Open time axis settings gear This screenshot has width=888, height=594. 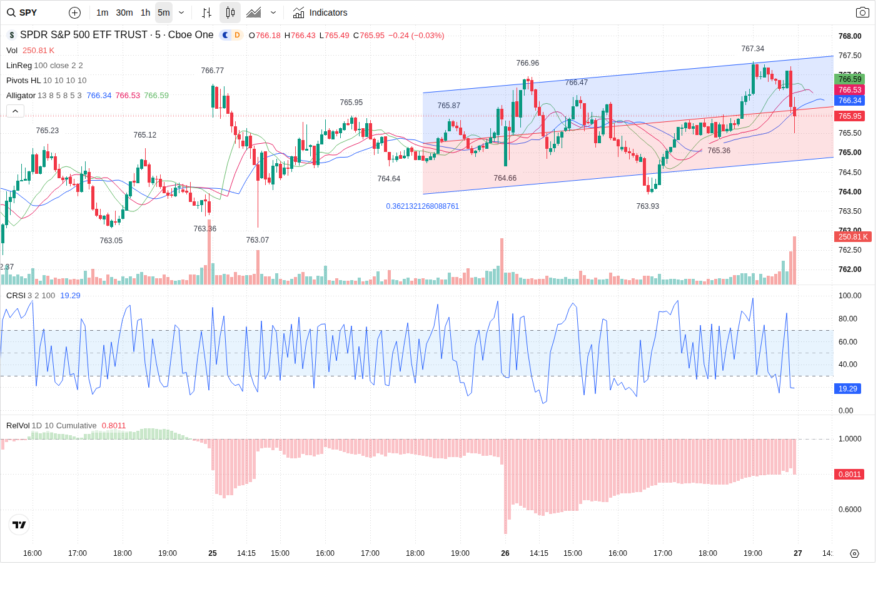click(855, 553)
